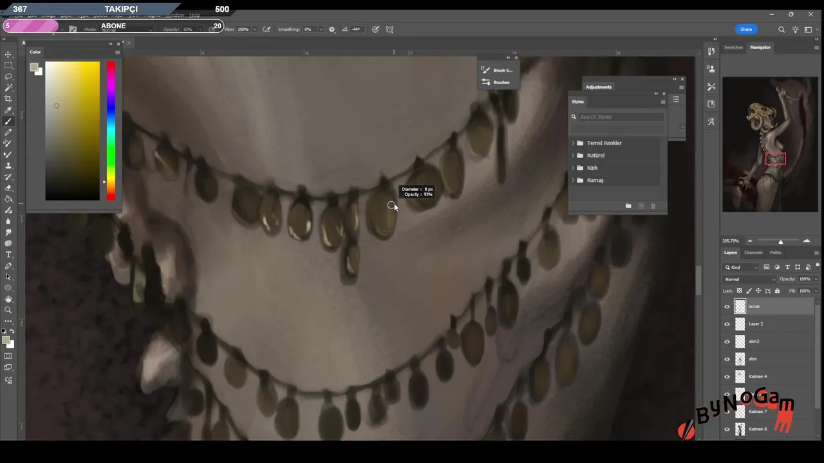This screenshot has height=463, width=824.
Task: Open the layer filter Kind dropdown
Action: click(x=741, y=268)
